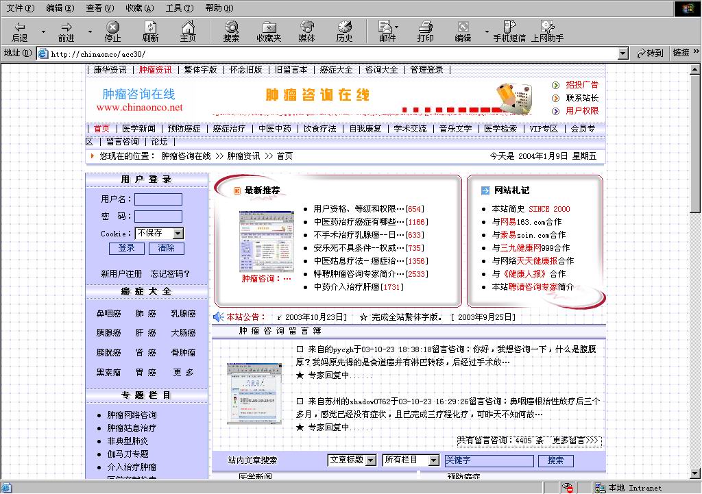Open the Cookie 不保存 dropdown
702x494 pixels.
[178, 234]
